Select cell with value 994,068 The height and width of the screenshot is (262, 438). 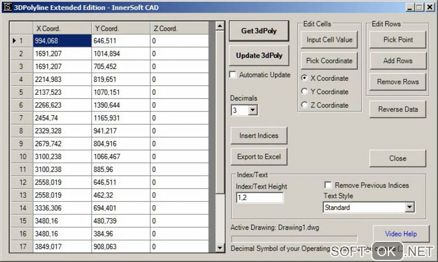[62, 41]
